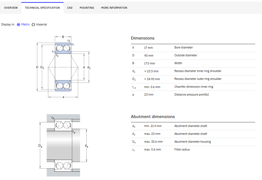
Task: Click Recess diameter inner ring shoulder text
Action: tap(198, 71)
